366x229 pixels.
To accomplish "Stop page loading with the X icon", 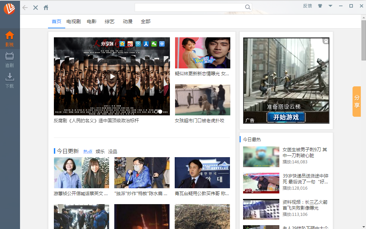I will [x=36, y=8].
